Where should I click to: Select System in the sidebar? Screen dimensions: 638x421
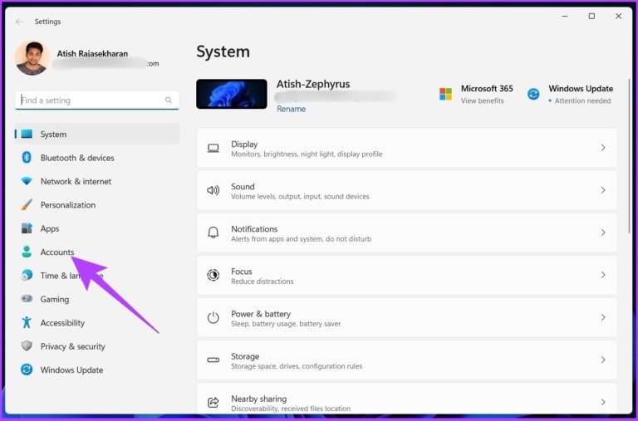(x=97, y=134)
